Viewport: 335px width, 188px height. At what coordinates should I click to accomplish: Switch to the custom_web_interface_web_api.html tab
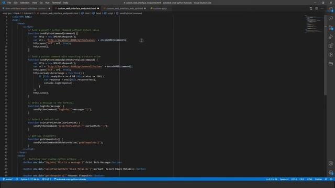125,8
